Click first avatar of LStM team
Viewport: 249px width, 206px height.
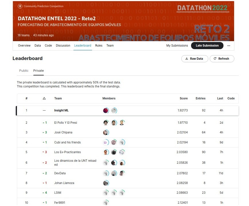pos(106,193)
